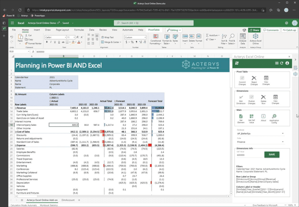299x207 pixels.
Task: Click the Get Element icon
Action: pyautogui.click(x=241, y=119)
